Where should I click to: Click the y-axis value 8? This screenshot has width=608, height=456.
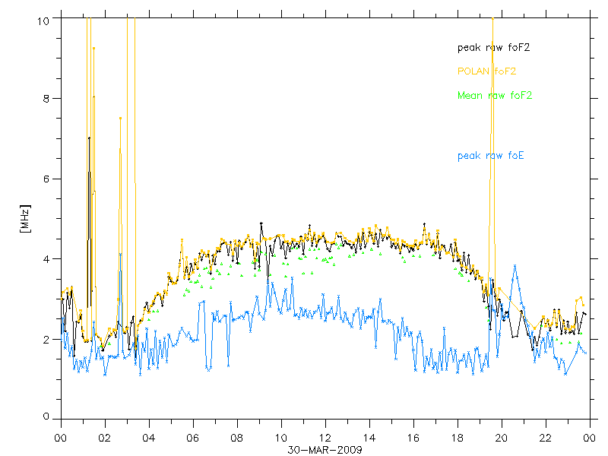46,99
